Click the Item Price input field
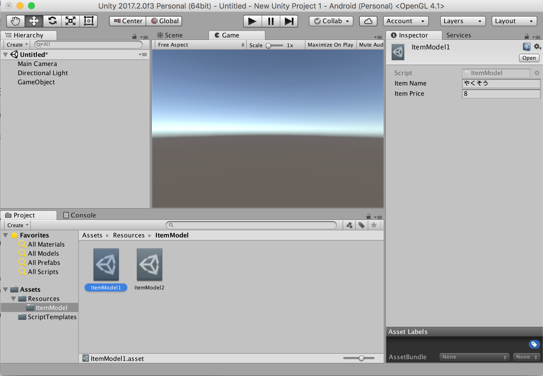This screenshot has height=376, width=543. coord(501,93)
